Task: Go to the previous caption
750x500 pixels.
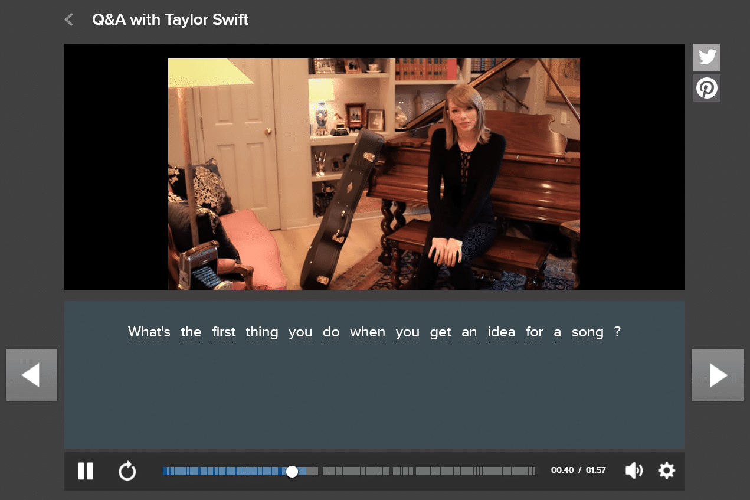Action: click(x=31, y=375)
